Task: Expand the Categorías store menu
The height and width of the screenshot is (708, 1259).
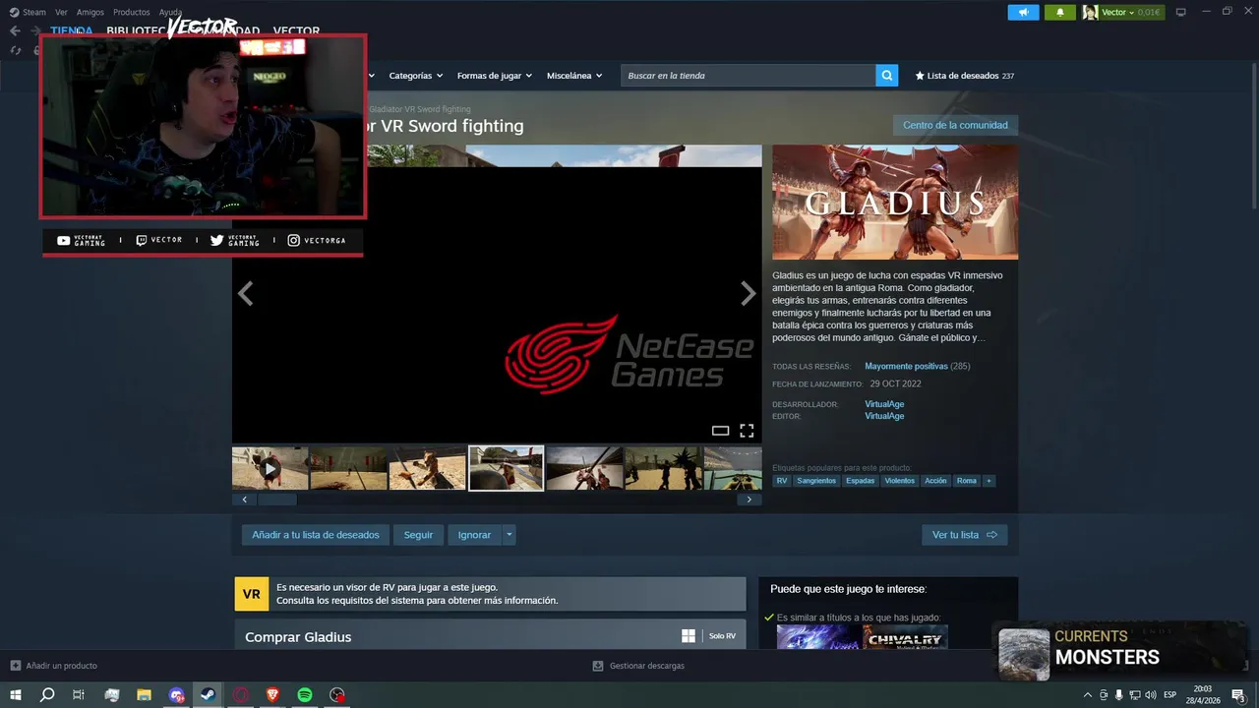Action: (415, 76)
